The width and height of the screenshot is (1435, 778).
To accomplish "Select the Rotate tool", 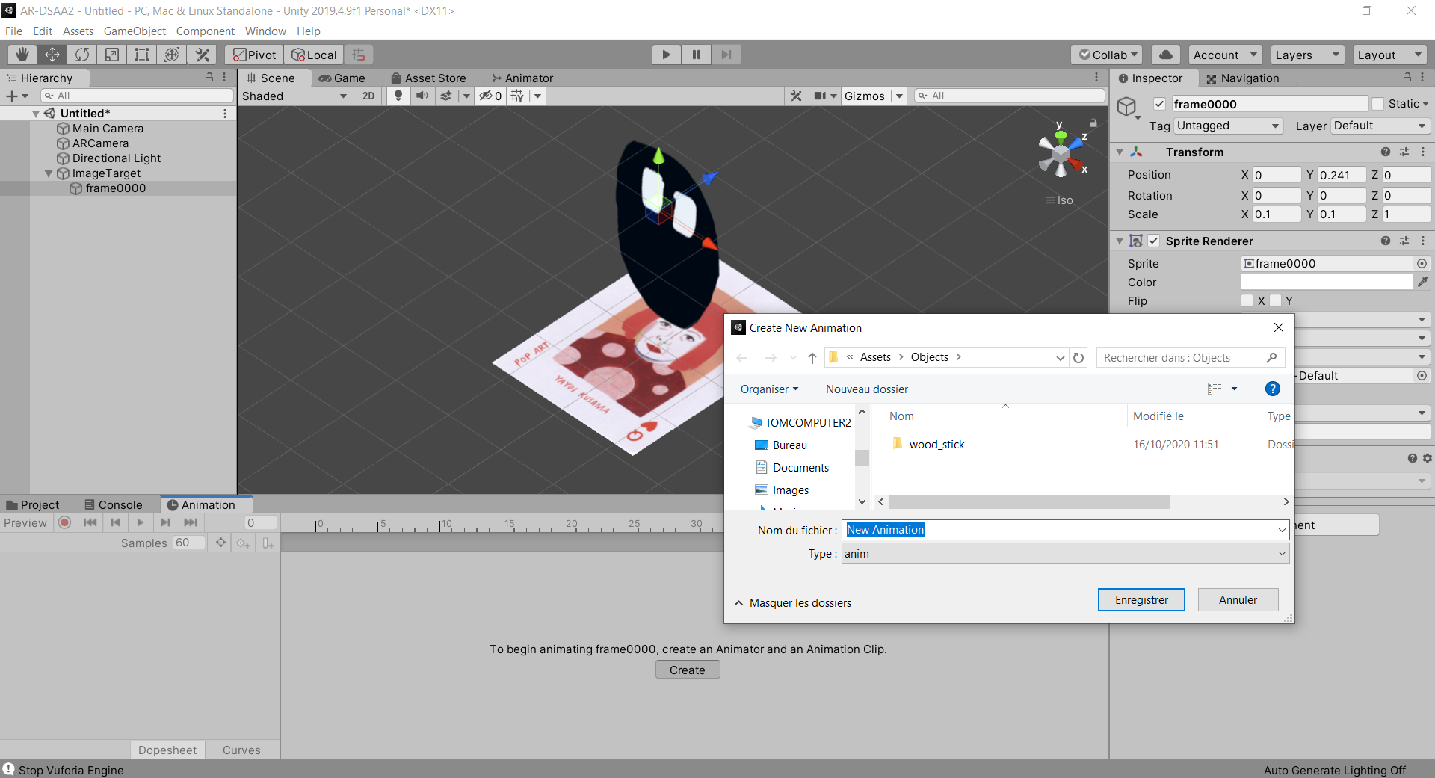I will (82, 55).
